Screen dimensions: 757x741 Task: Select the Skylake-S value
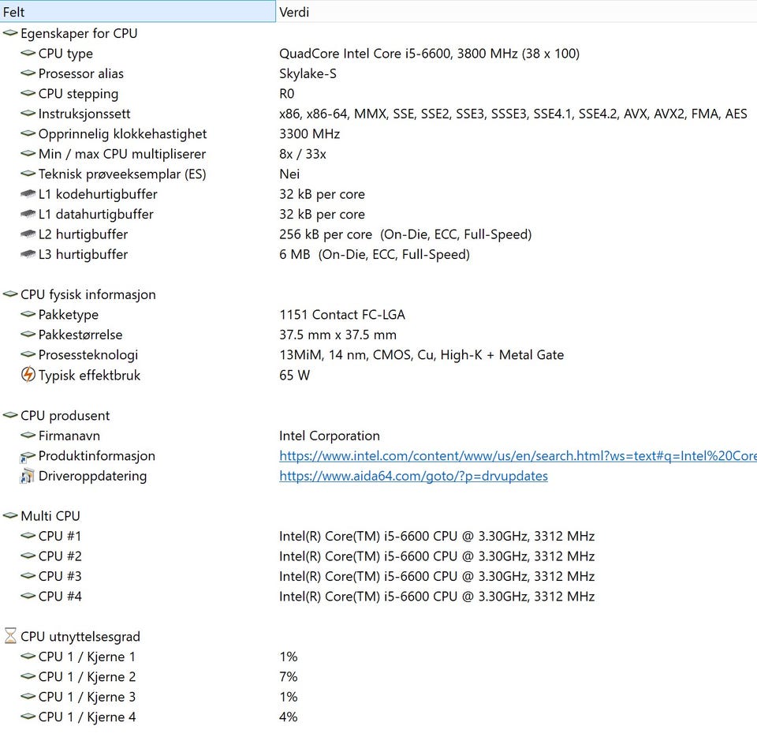click(x=308, y=73)
